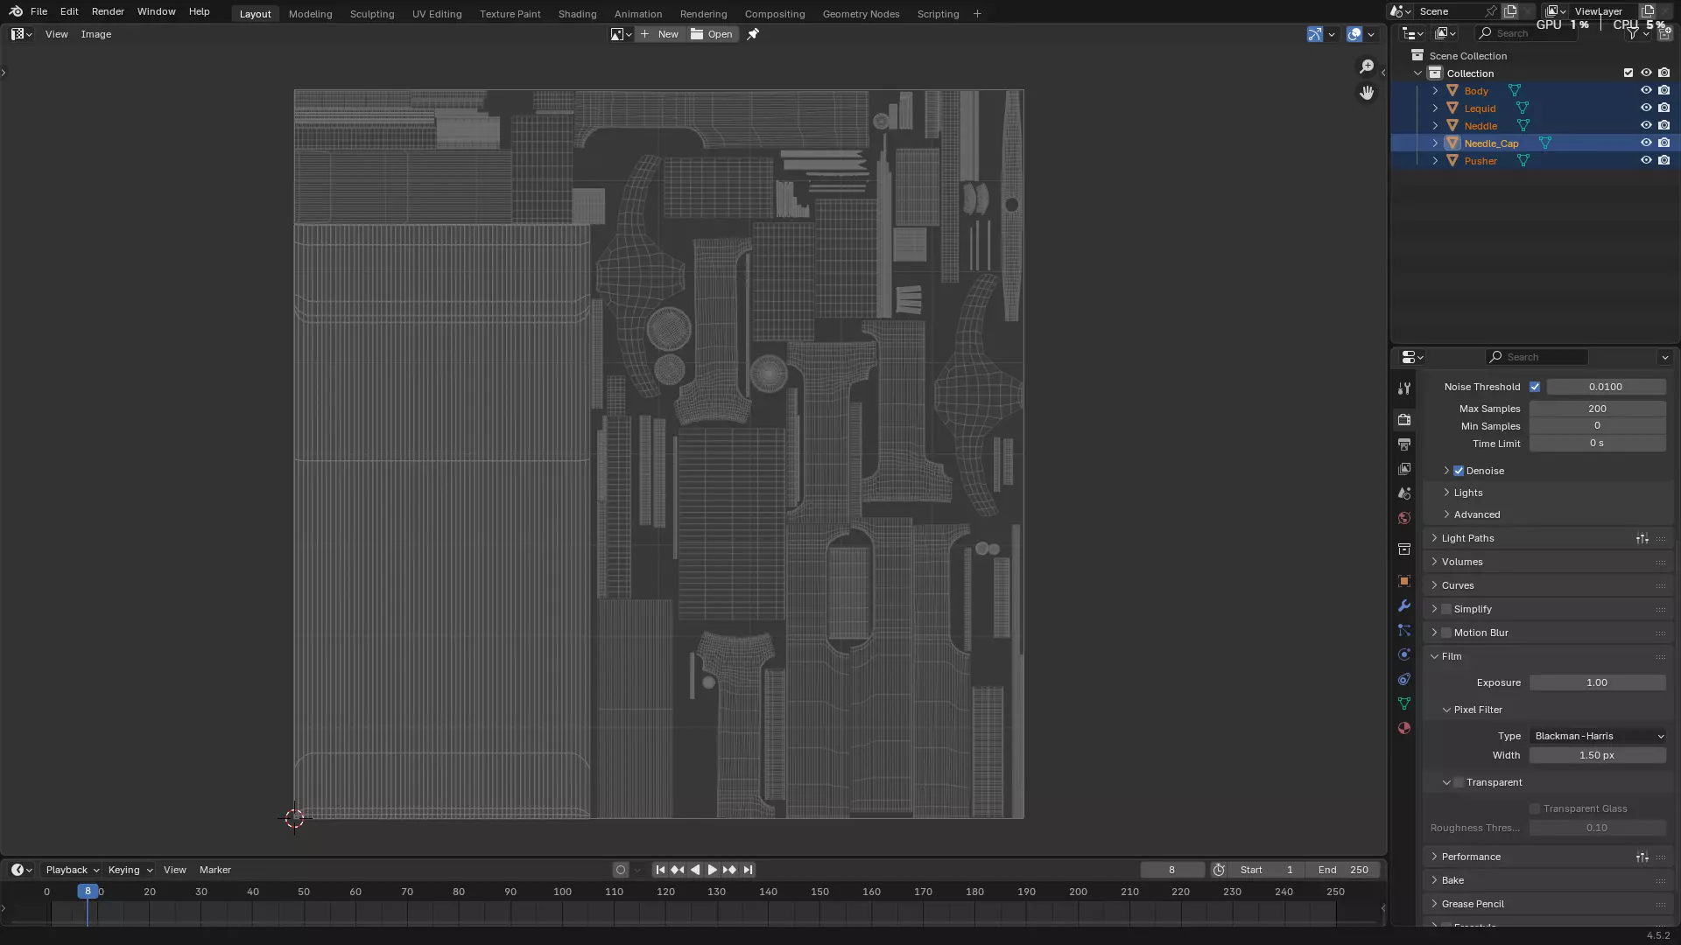Open the Material properties tab icon
This screenshot has width=1681, height=945.
(x=1404, y=728)
